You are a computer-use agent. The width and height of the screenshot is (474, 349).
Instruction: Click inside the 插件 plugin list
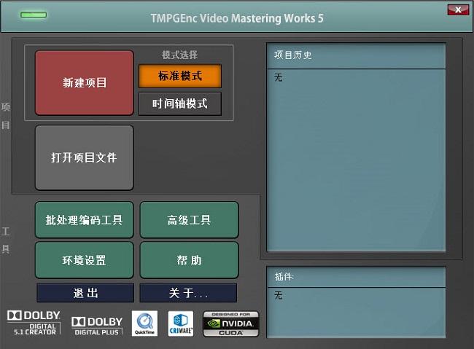[355, 312]
